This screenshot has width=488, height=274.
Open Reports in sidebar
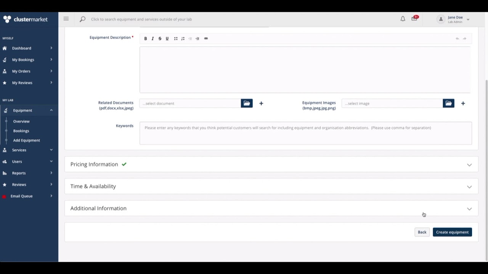point(29,173)
